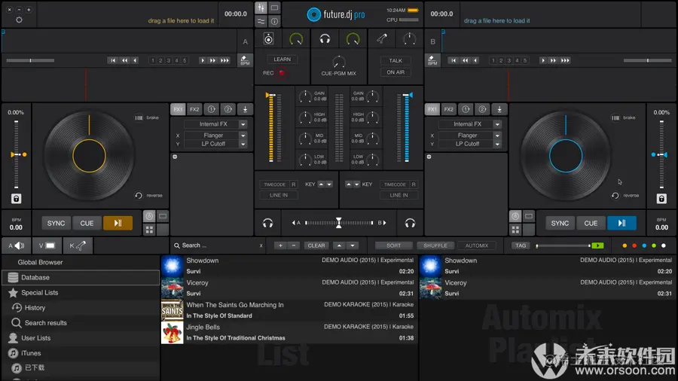This screenshot has height=381, width=678.
Task: Click the SORT button
Action: pyautogui.click(x=393, y=245)
